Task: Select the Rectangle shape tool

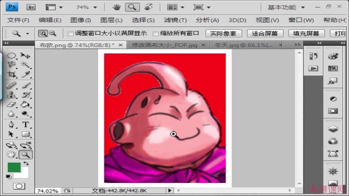Action: [x=26, y=134]
